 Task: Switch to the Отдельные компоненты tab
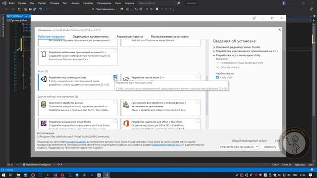click(x=91, y=37)
